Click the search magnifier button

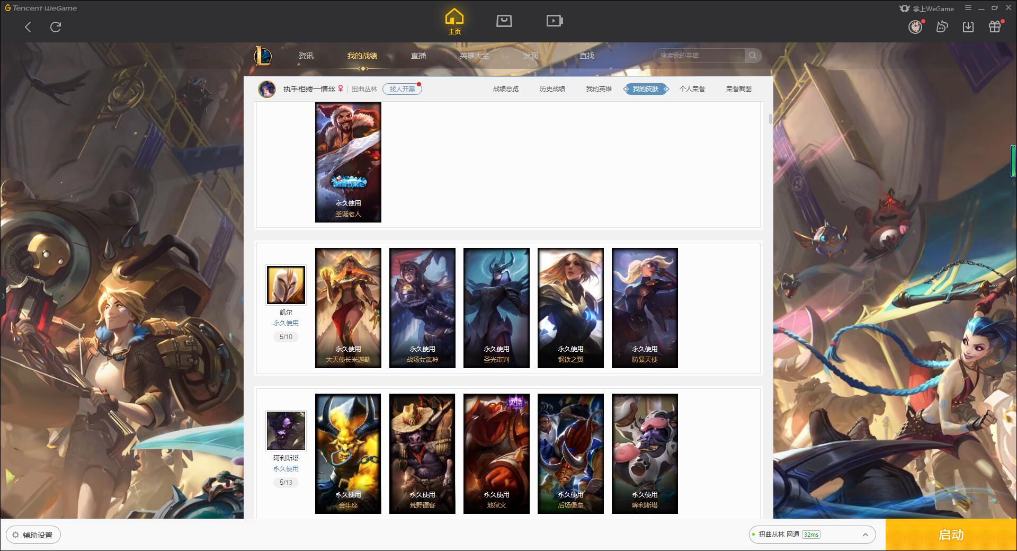(753, 56)
